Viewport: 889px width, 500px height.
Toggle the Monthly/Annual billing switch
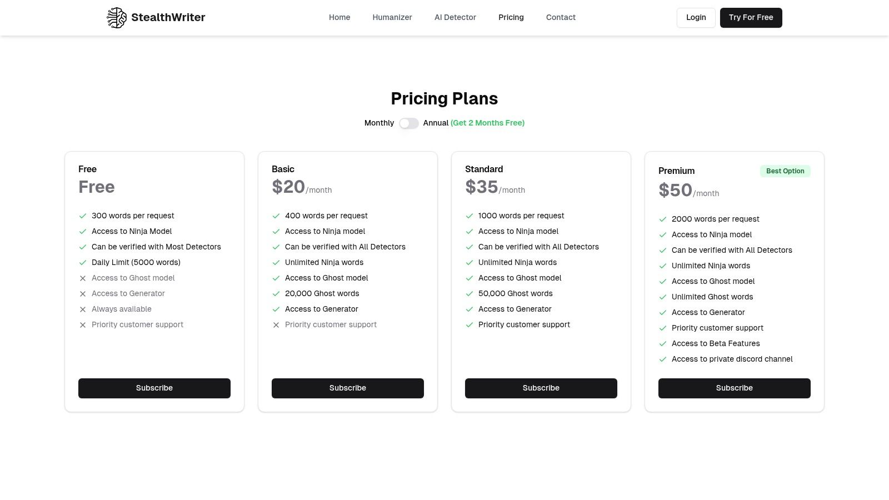coord(409,123)
